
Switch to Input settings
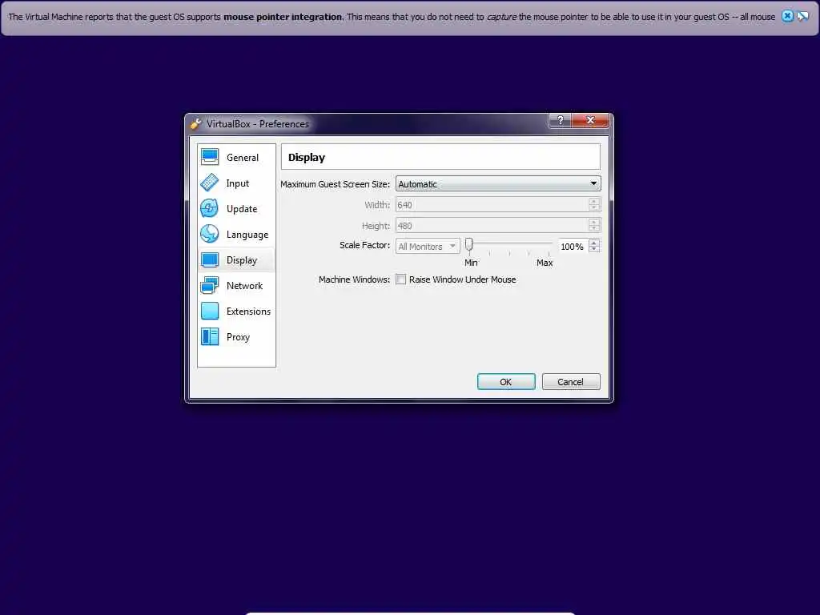pos(236,183)
